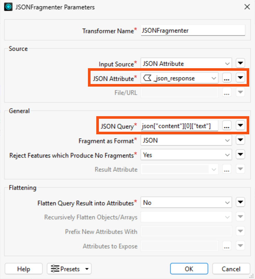255x279 pixels.
Task: Click into the JSON Query text field
Action: pos(180,125)
